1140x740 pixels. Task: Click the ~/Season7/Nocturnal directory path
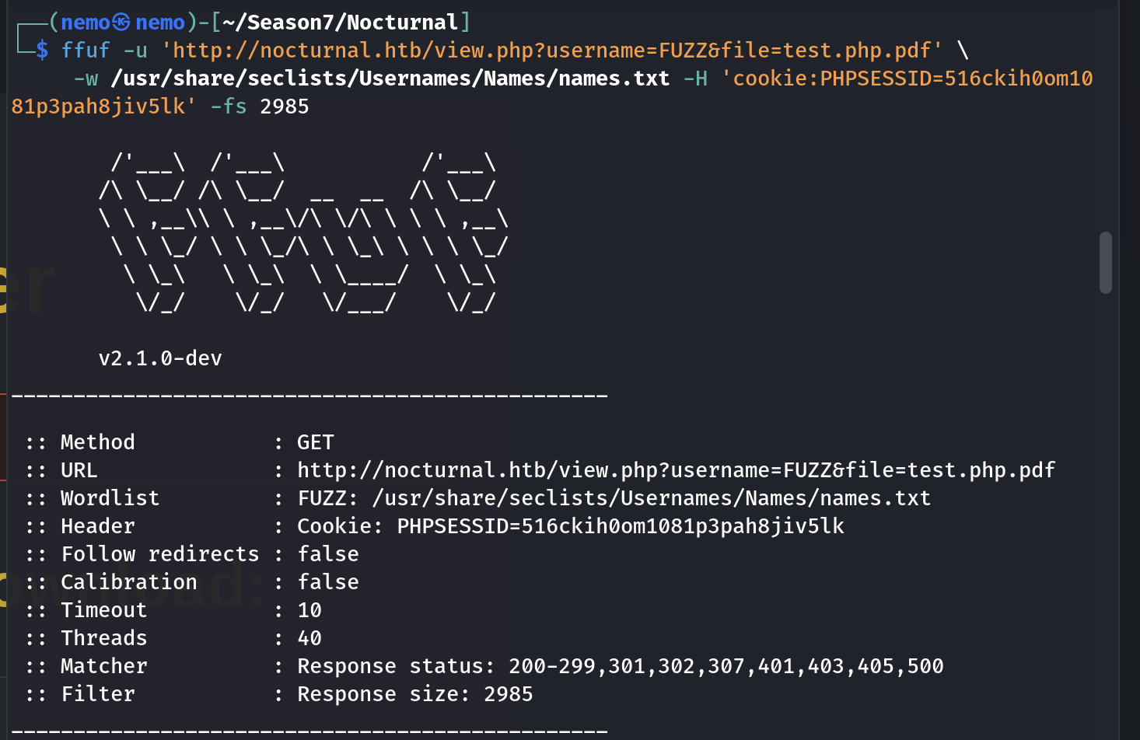(340, 23)
